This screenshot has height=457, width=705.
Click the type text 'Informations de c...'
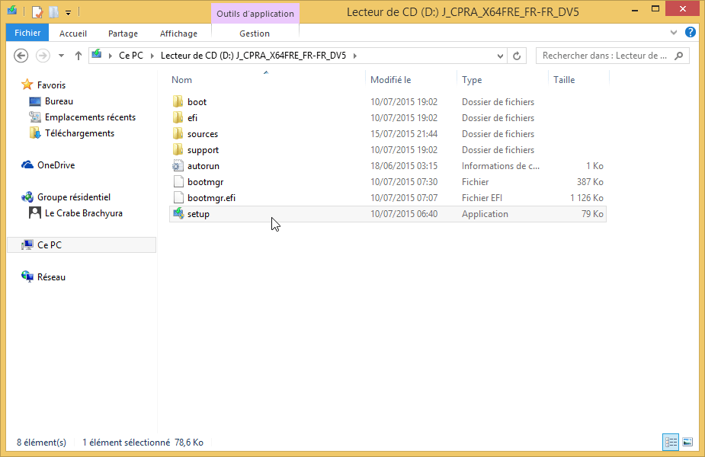click(501, 166)
